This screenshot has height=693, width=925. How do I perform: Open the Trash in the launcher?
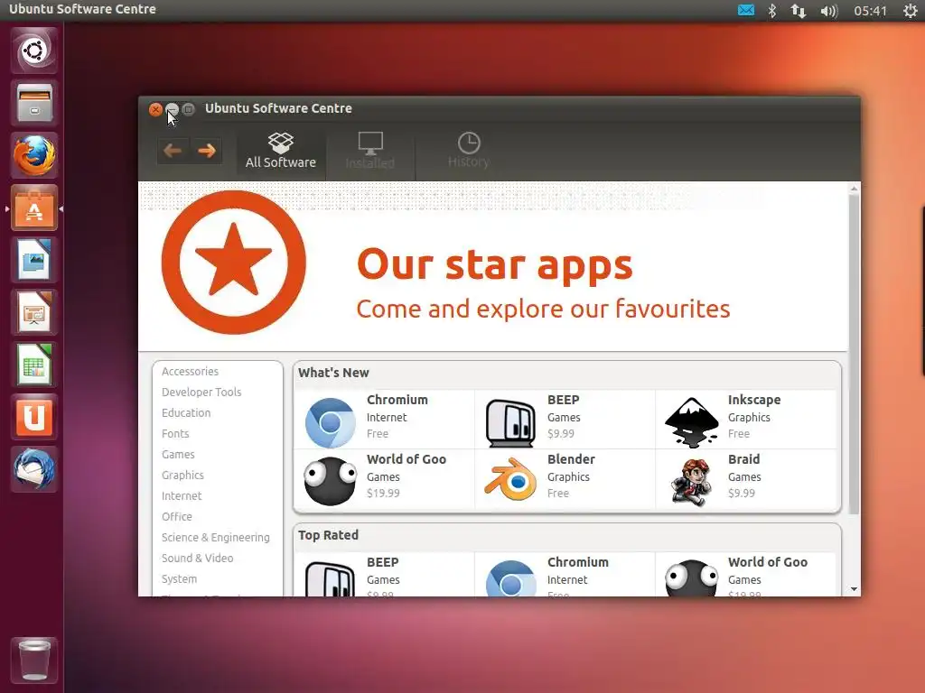(x=34, y=661)
